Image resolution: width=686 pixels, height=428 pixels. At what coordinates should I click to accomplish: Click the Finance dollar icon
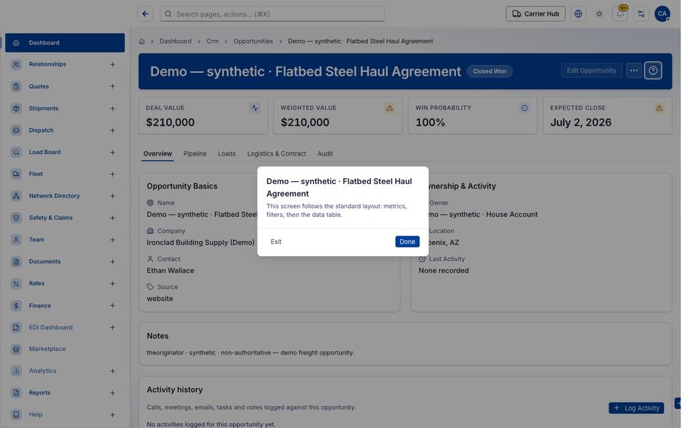point(16,306)
